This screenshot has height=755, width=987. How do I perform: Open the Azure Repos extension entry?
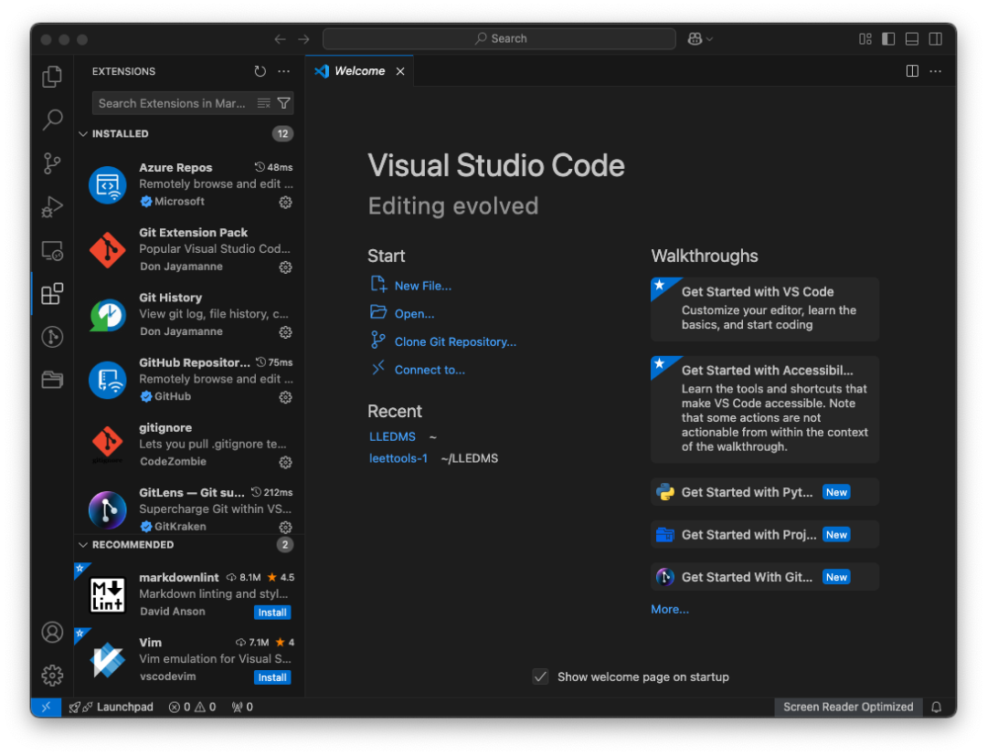point(189,184)
